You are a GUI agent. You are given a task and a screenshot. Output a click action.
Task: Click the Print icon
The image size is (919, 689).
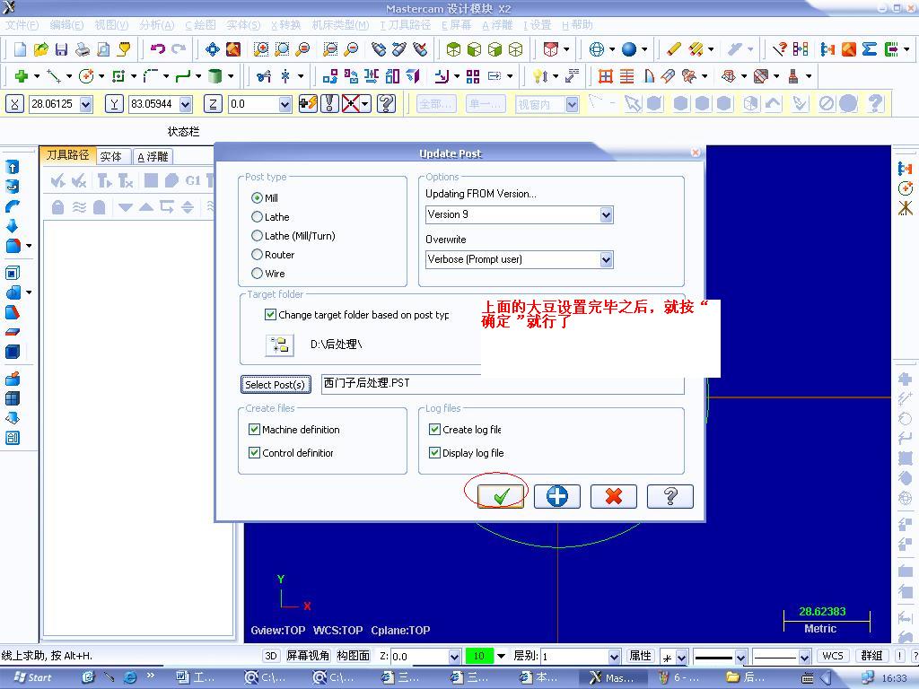coord(83,49)
